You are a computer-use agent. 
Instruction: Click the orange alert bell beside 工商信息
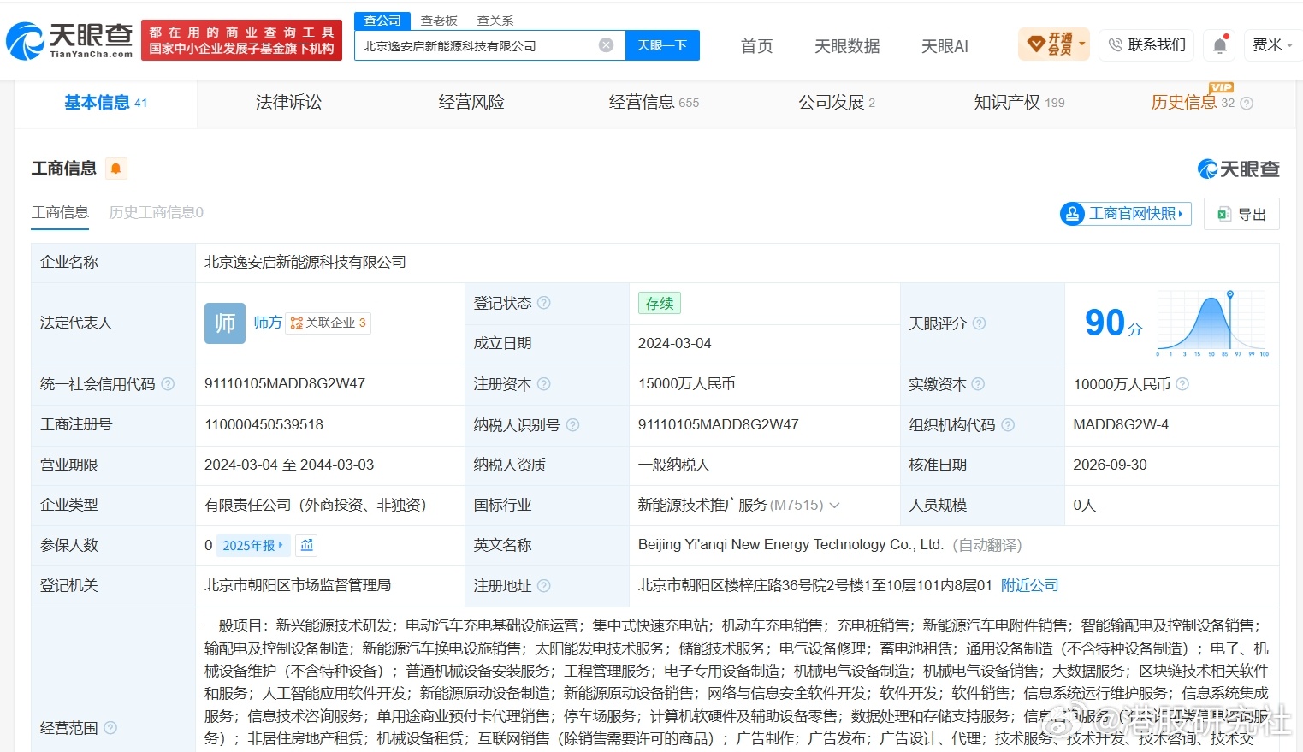pos(115,169)
